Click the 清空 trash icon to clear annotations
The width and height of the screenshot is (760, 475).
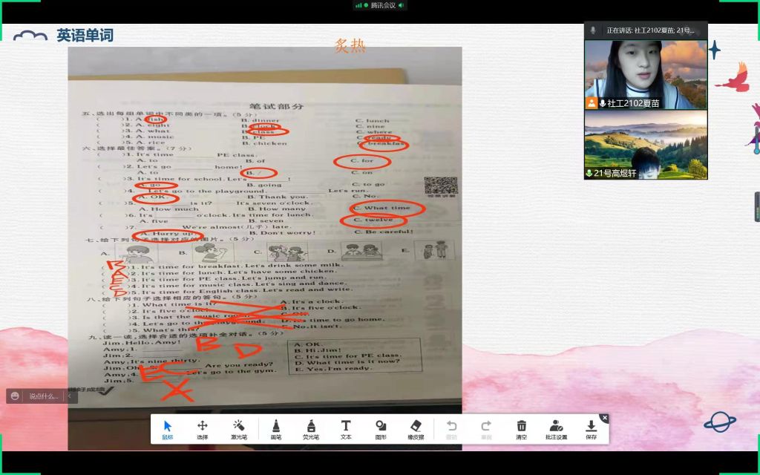click(x=522, y=429)
